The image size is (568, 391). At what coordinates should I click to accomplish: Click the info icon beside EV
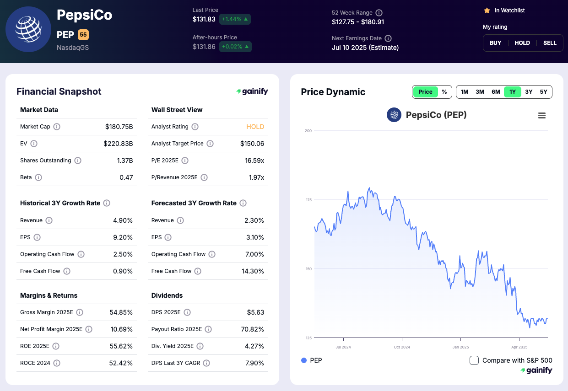(x=34, y=144)
